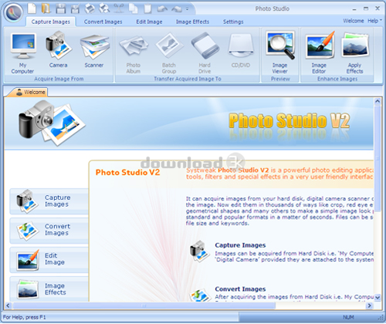Click Capture Images sidebar button

tap(49, 201)
